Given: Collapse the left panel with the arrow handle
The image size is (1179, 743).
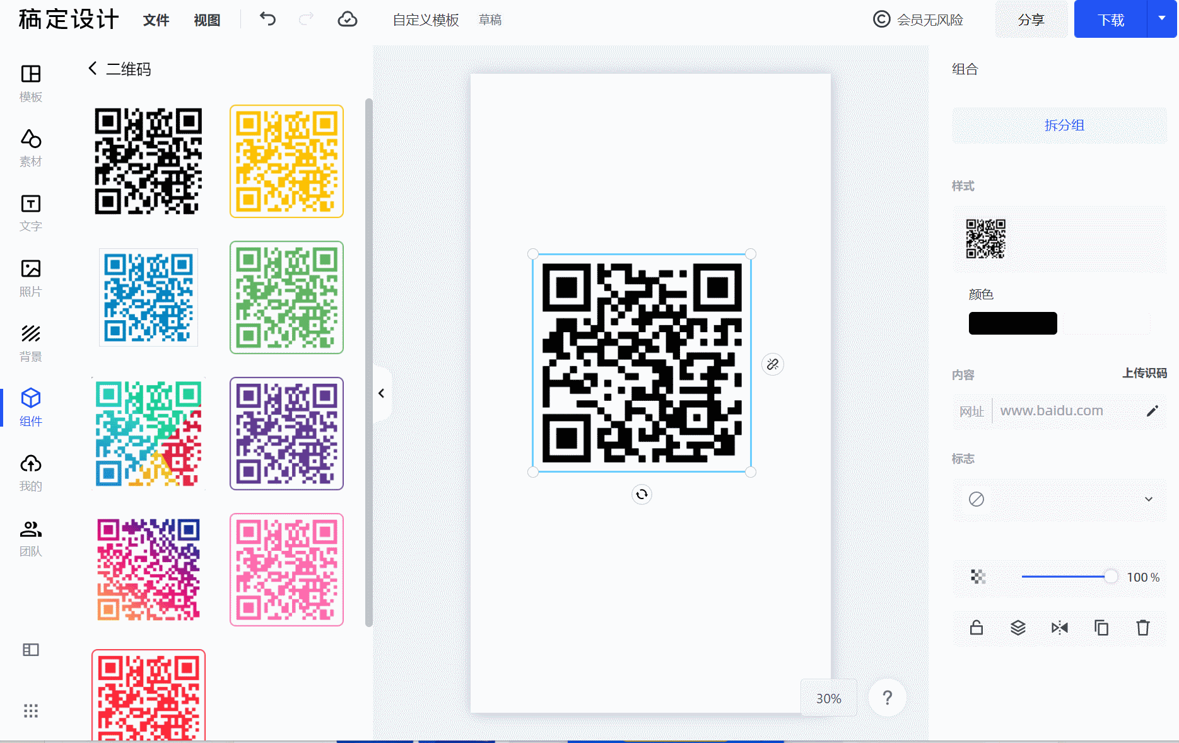Looking at the screenshot, I should coord(382,393).
